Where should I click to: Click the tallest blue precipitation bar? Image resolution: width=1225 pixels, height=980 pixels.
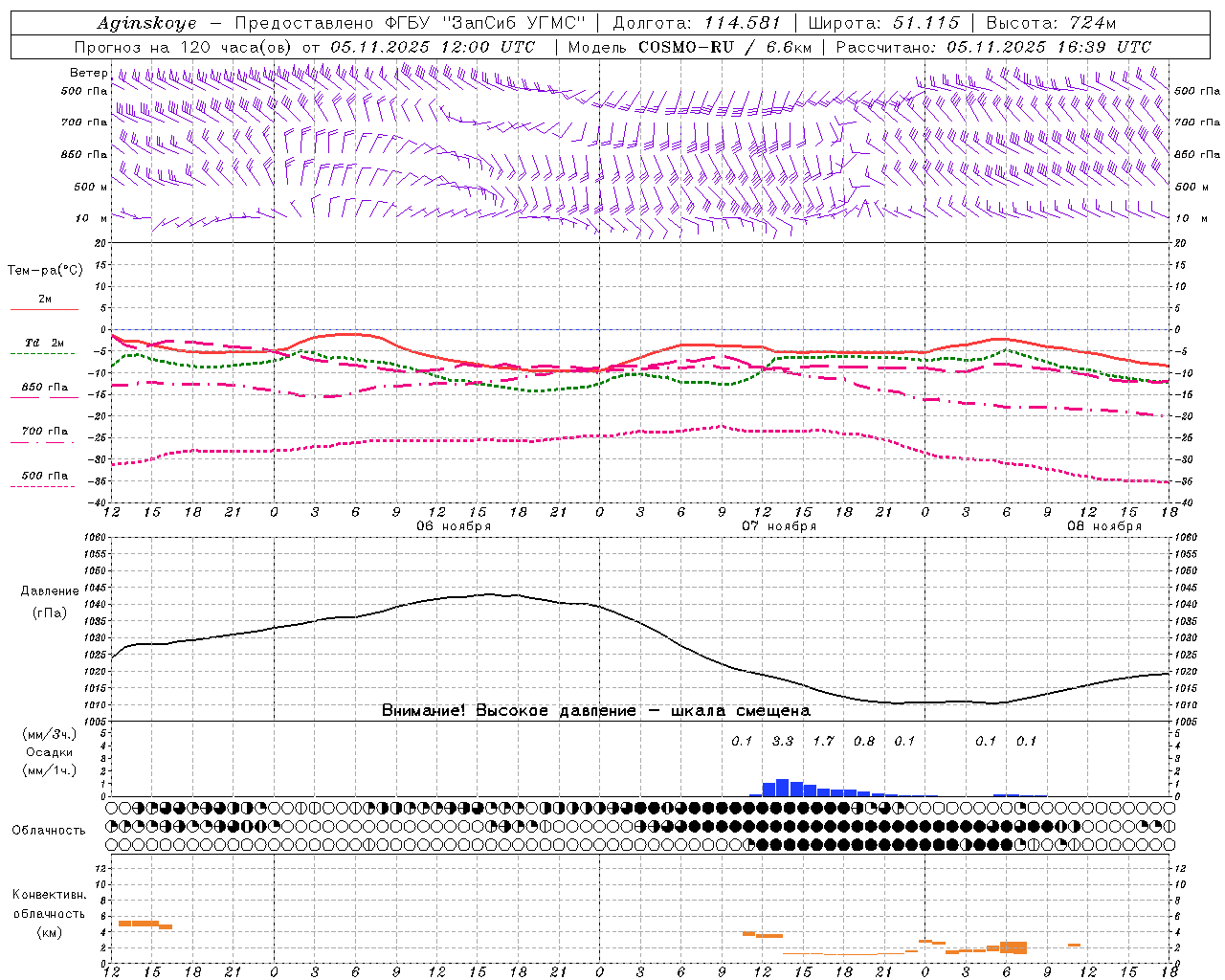click(782, 788)
